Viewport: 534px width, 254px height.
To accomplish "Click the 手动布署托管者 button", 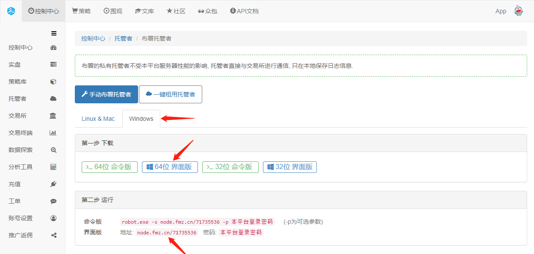I will (106, 94).
